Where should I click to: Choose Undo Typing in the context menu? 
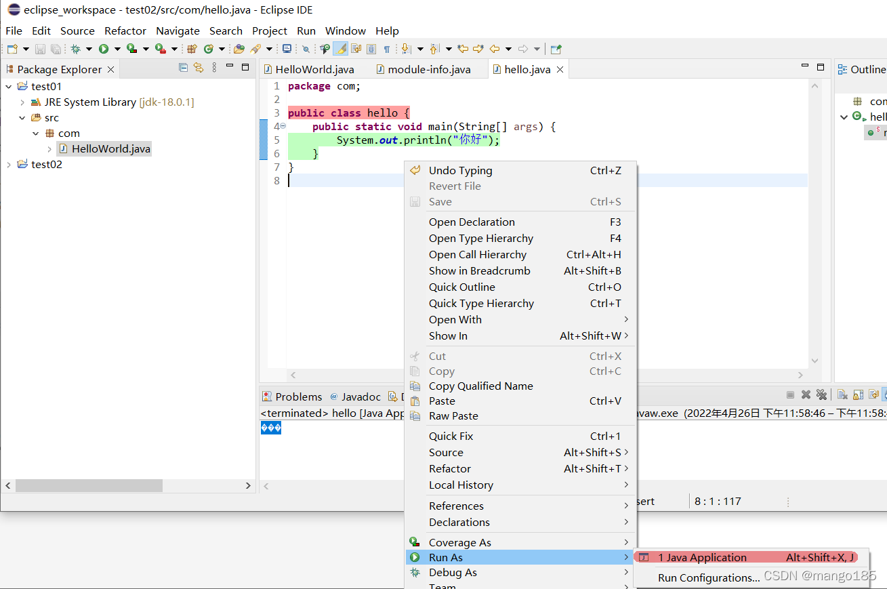coord(520,170)
